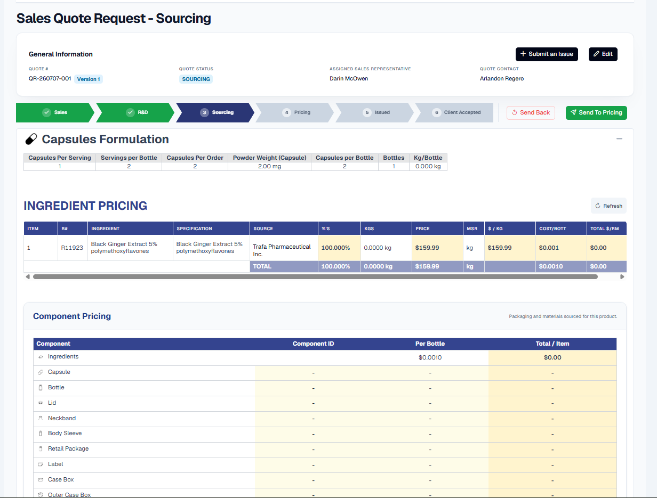Click the 100.000% cell for Black Ginger Extract
The width and height of the screenshot is (657, 498).
tap(339, 248)
